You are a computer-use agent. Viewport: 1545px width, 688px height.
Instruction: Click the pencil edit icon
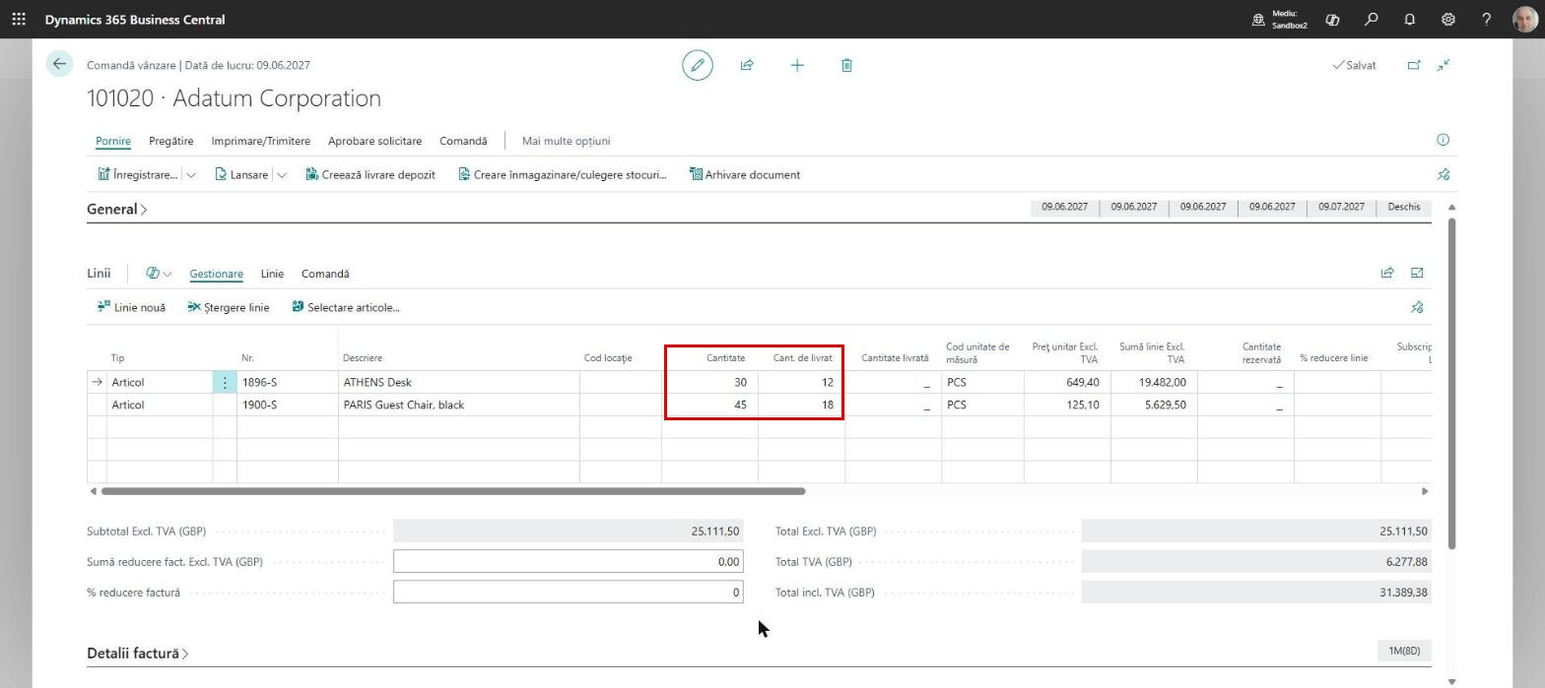(x=698, y=65)
